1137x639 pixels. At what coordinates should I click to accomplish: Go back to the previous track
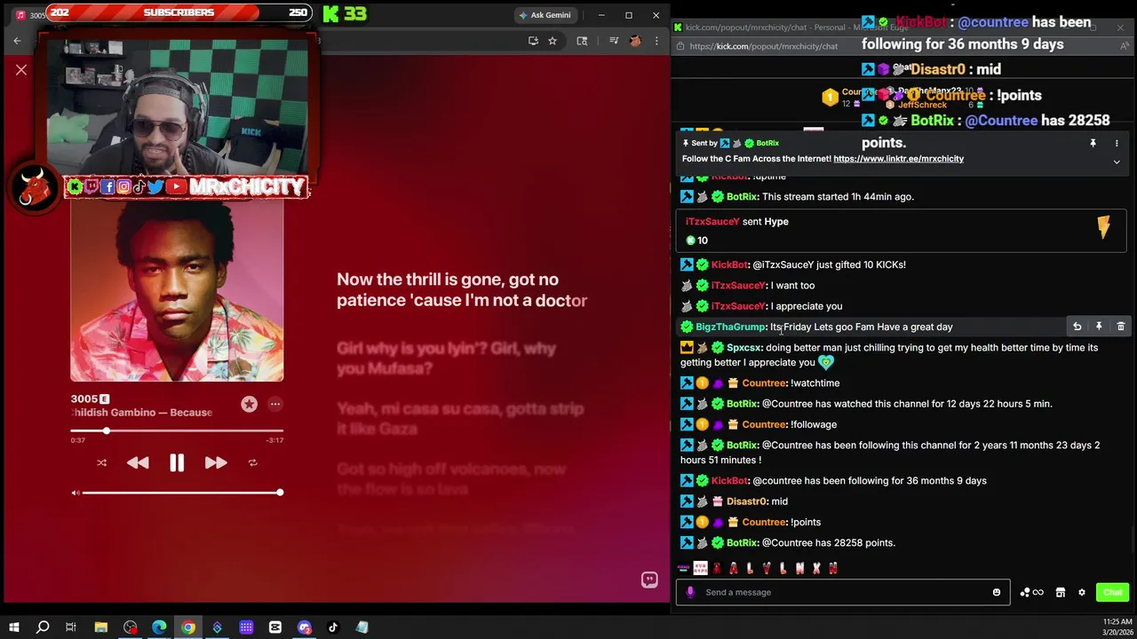pos(138,462)
